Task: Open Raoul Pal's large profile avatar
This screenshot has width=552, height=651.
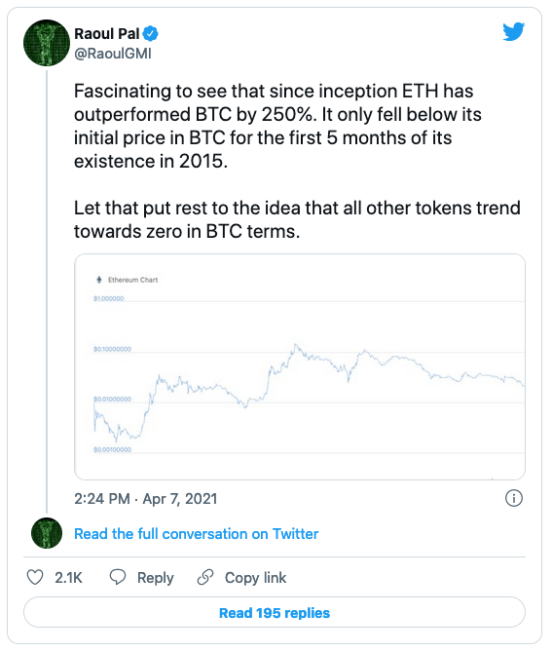Action: (47, 43)
